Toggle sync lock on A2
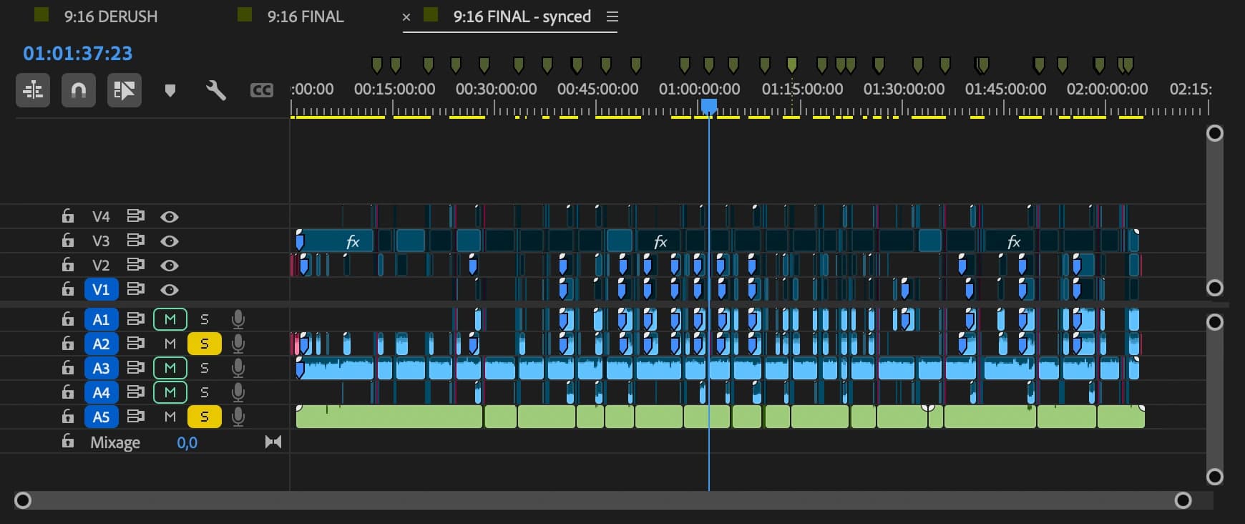This screenshot has height=524, width=1245. [x=135, y=344]
